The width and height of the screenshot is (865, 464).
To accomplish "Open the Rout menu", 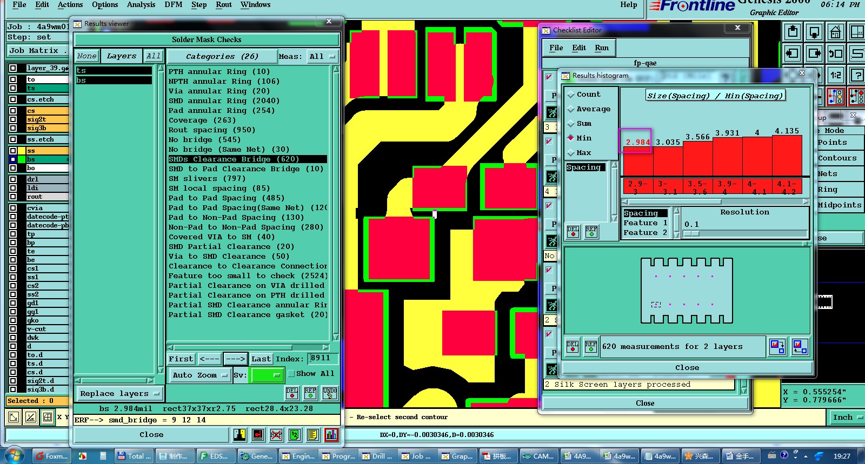I will [x=224, y=5].
